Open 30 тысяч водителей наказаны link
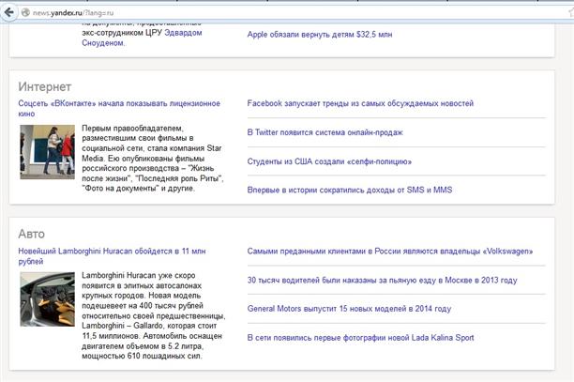Image resolution: width=574 pixels, height=382 pixels. (x=382, y=280)
